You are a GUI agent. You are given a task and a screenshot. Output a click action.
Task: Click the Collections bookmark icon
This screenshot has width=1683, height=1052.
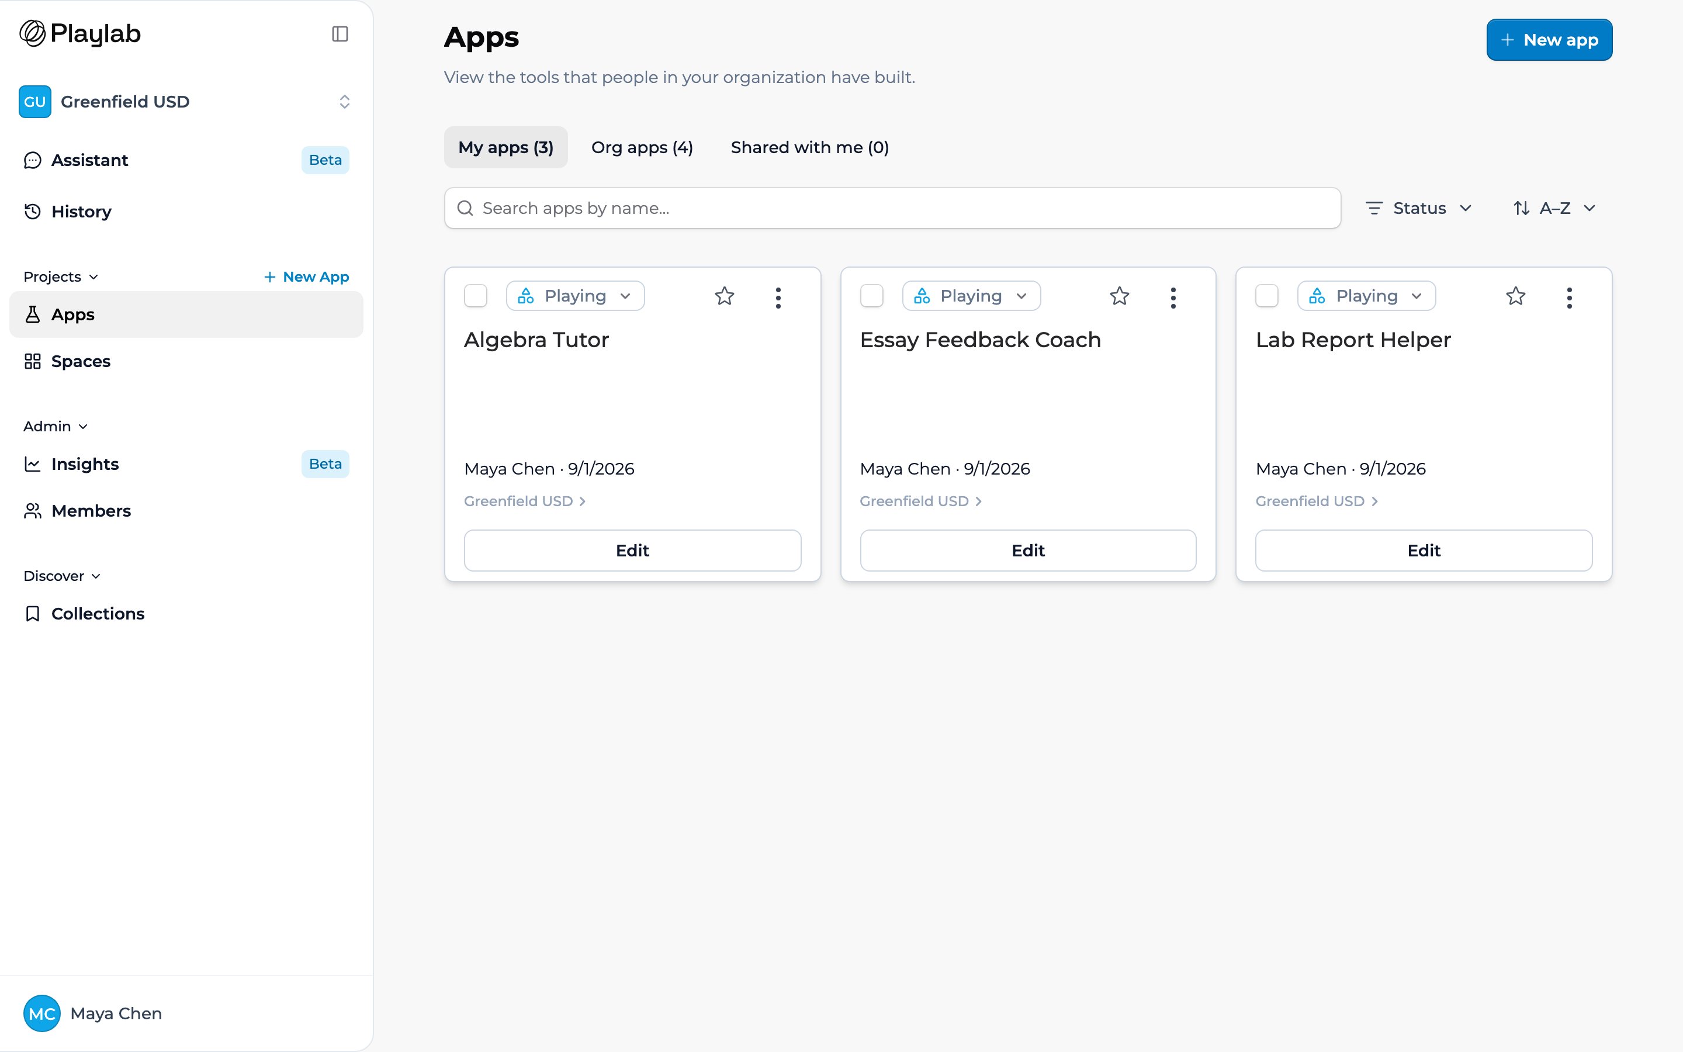33,614
